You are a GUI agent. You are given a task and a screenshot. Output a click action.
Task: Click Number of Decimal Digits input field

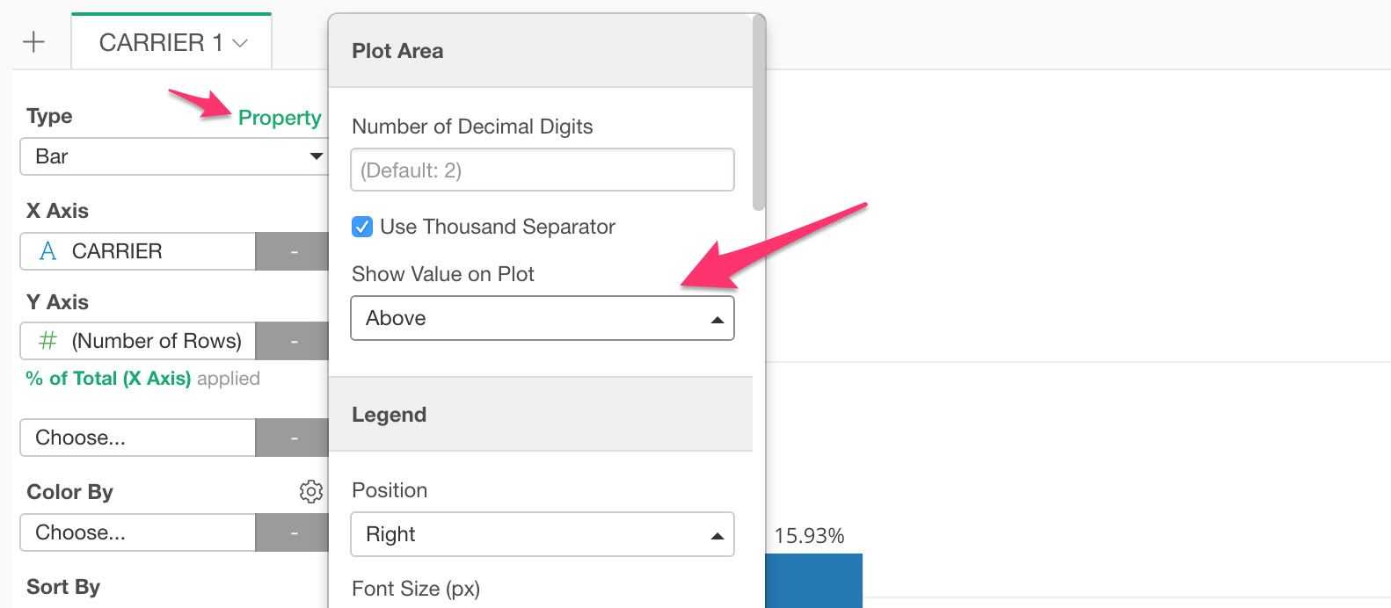[x=543, y=170]
